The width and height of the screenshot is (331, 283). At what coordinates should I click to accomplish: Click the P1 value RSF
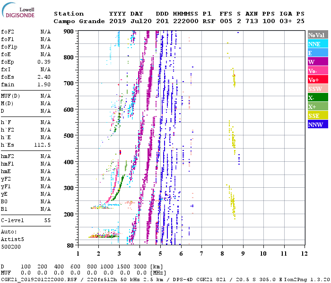tap(209, 21)
